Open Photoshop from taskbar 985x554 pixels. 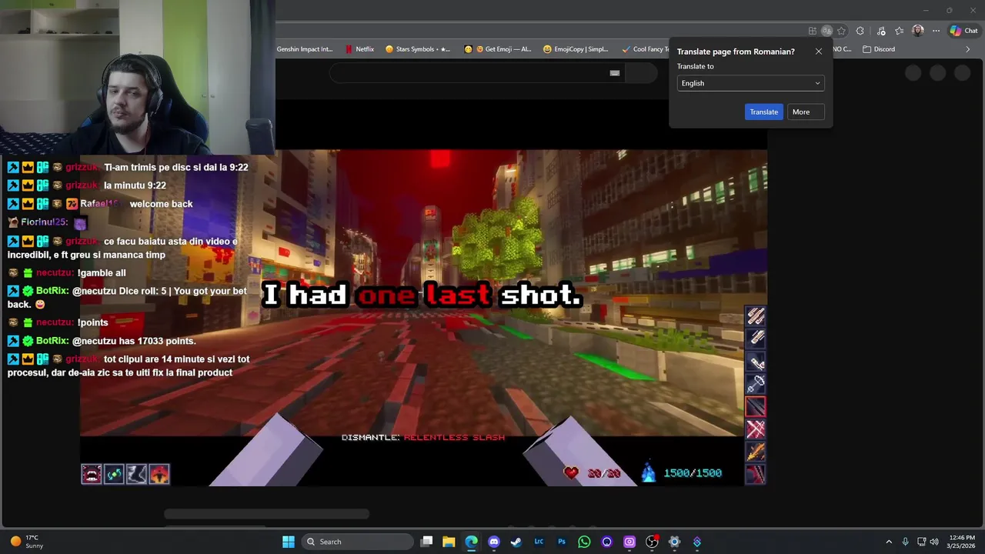tap(562, 542)
